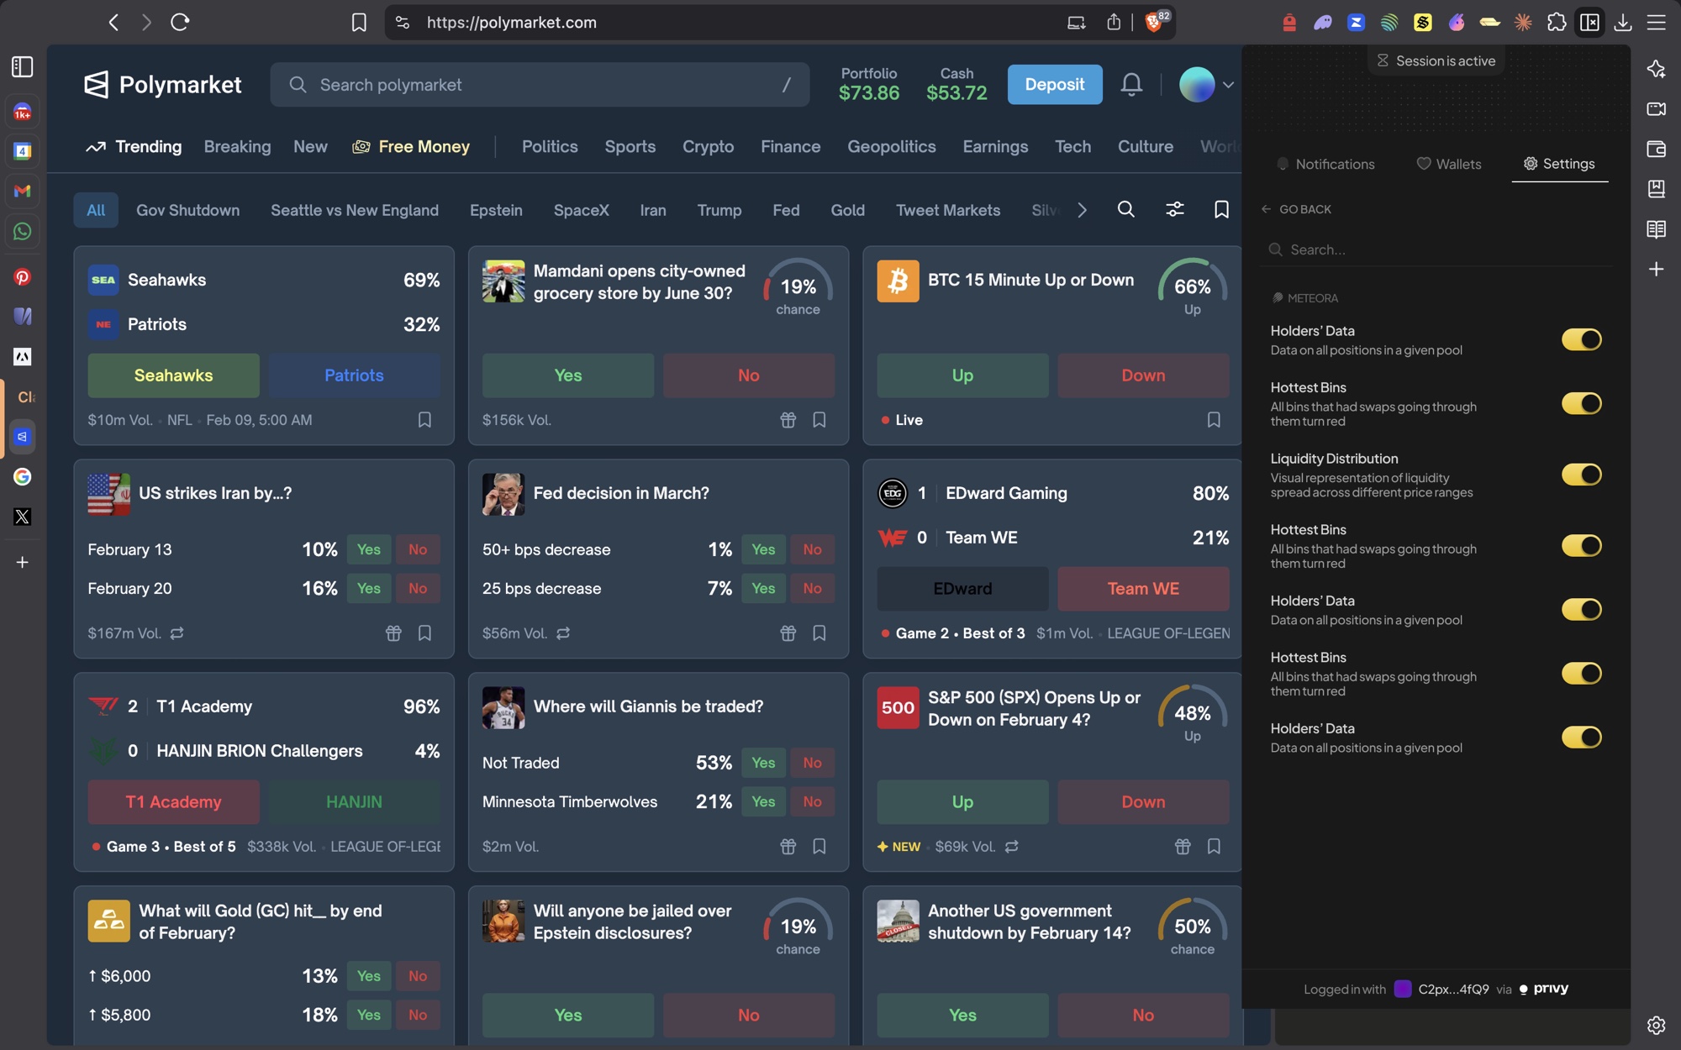Click the settings panel Search field
Image resolution: width=1681 pixels, height=1050 pixels.
click(1436, 249)
